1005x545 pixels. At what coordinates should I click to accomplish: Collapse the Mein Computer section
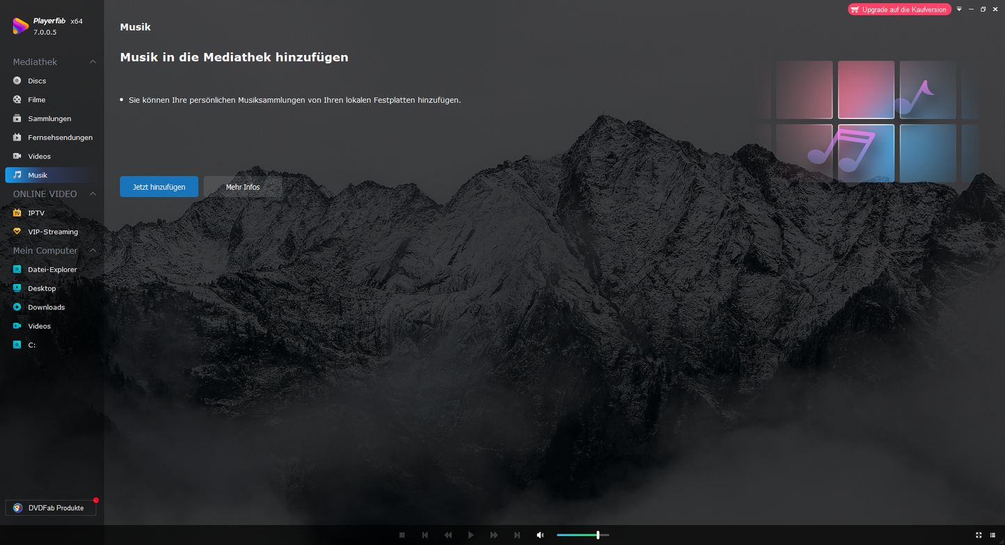pos(93,251)
